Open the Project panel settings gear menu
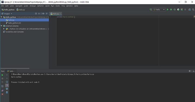This screenshot has width=195, height=102. tap(43, 14)
